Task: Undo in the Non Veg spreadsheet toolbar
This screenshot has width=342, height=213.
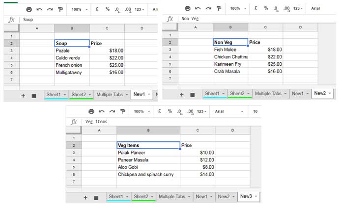Action: click(x=198, y=8)
